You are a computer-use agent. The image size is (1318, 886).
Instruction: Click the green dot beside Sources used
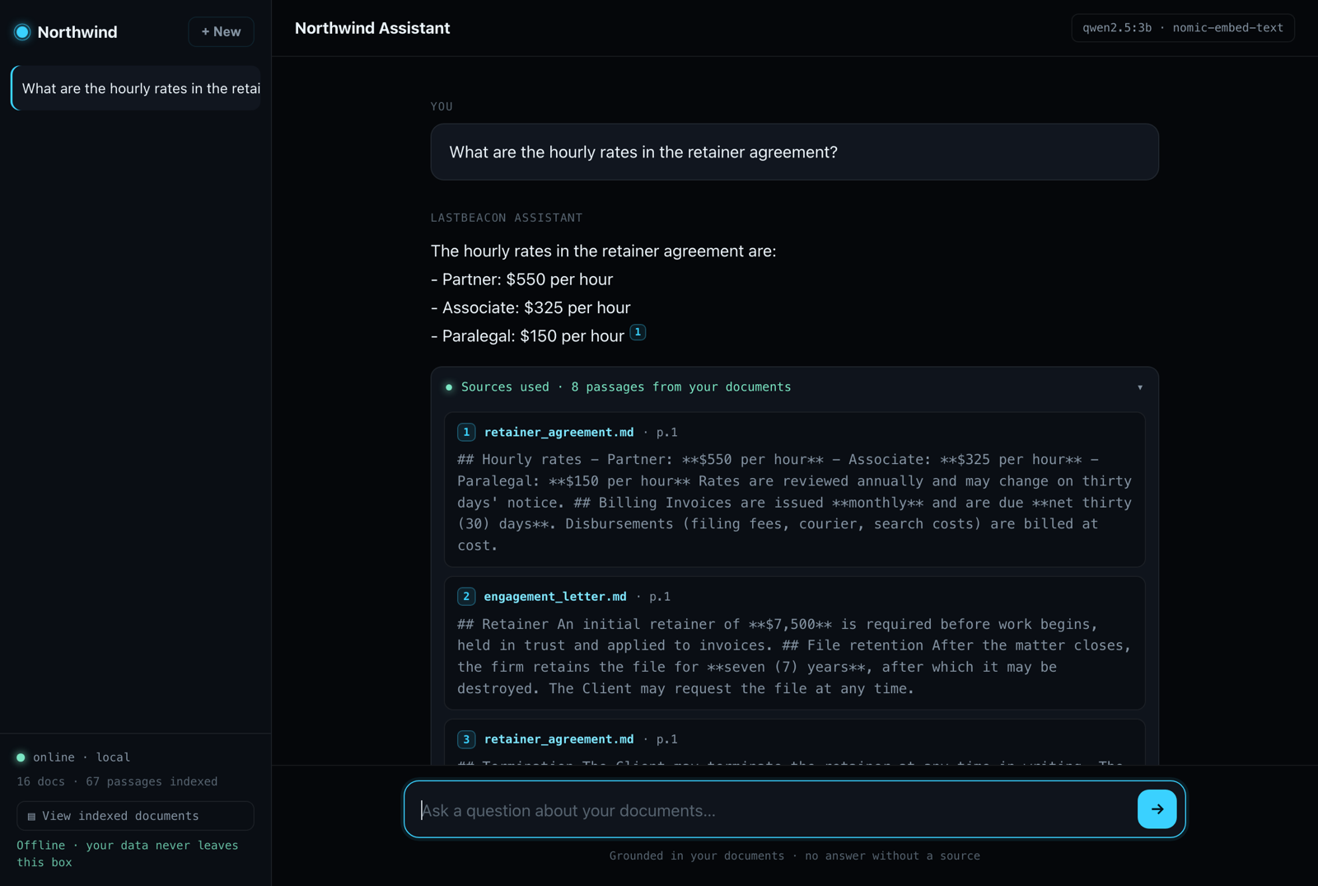click(449, 387)
